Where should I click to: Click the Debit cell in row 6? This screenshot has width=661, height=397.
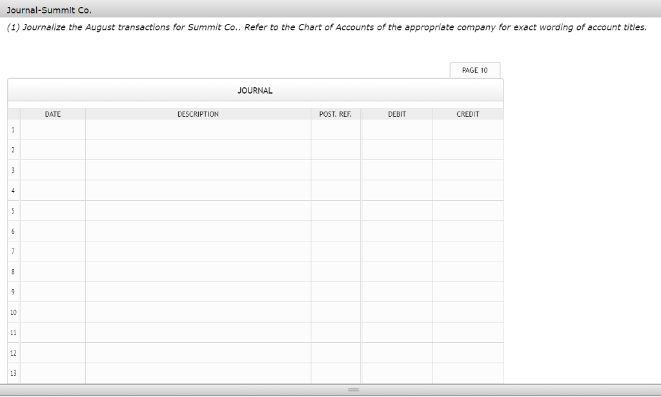point(397,231)
